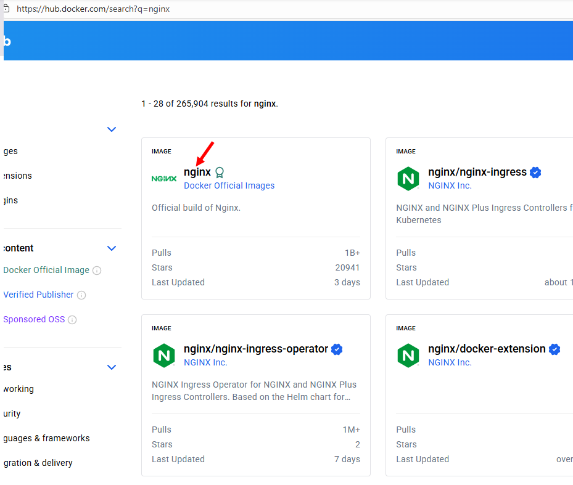Open the Docker Official Images publisher link
Image resolution: width=573 pixels, height=485 pixels.
(229, 185)
